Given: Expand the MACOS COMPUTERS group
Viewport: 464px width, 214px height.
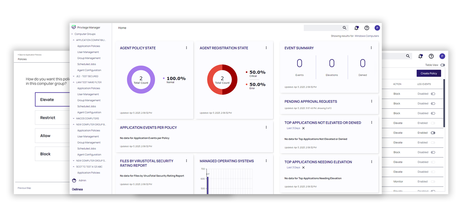Looking at the screenshot, I should (74, 118).
